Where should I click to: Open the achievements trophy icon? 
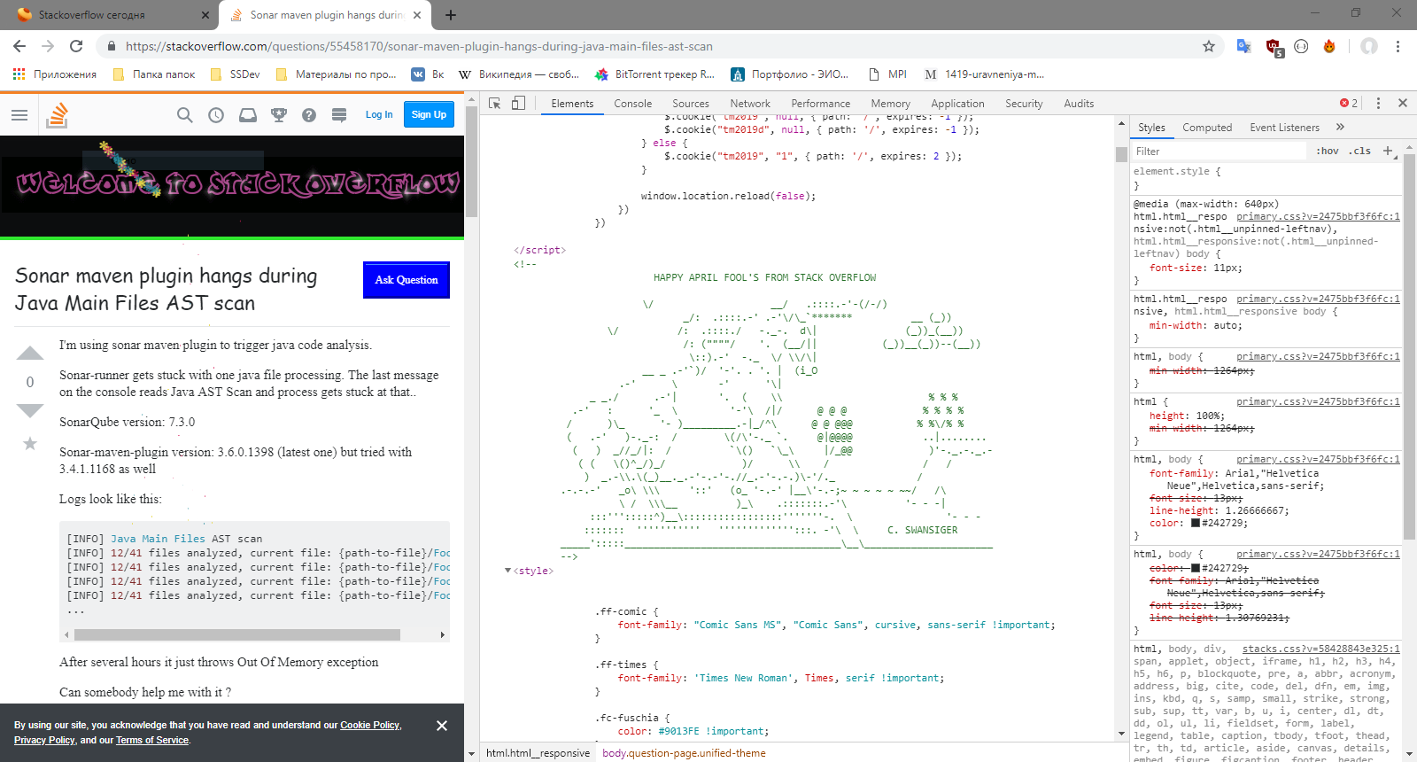tap(279, 115)
